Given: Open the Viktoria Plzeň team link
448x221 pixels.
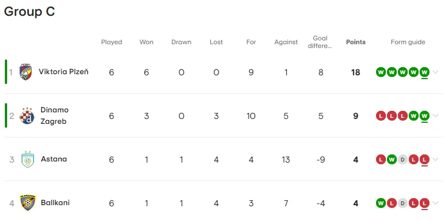Looking at the screenshot, I should pyautogui.click(x=64, y=71).
